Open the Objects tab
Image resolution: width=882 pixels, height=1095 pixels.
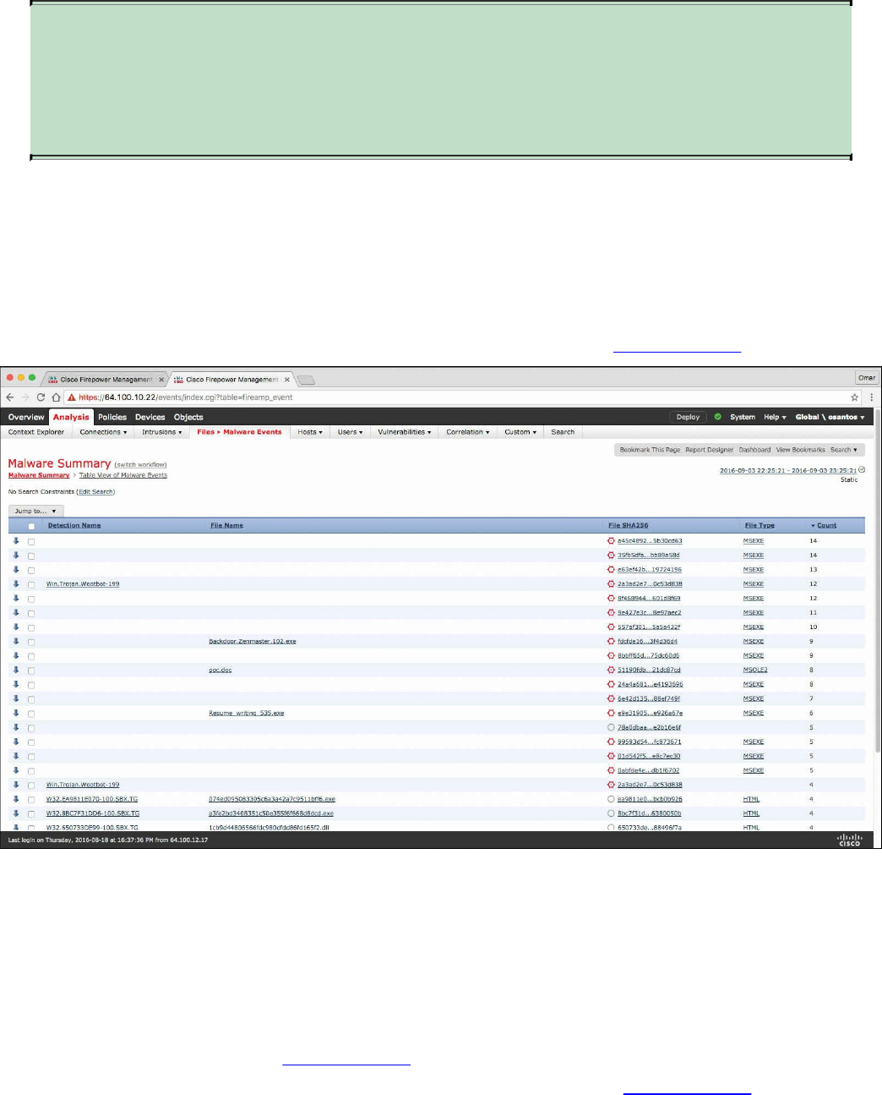coord(188,417)
